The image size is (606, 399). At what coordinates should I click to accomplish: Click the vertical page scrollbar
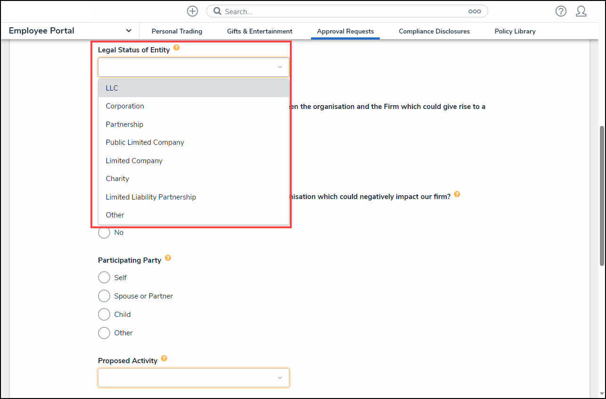tap(601, 196)
